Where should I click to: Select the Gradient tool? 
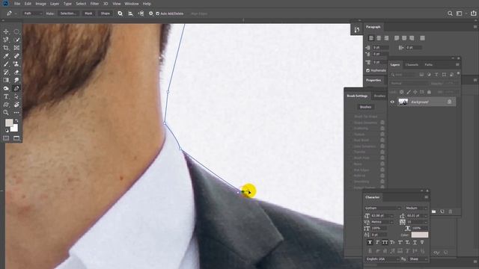click(6, 80)
